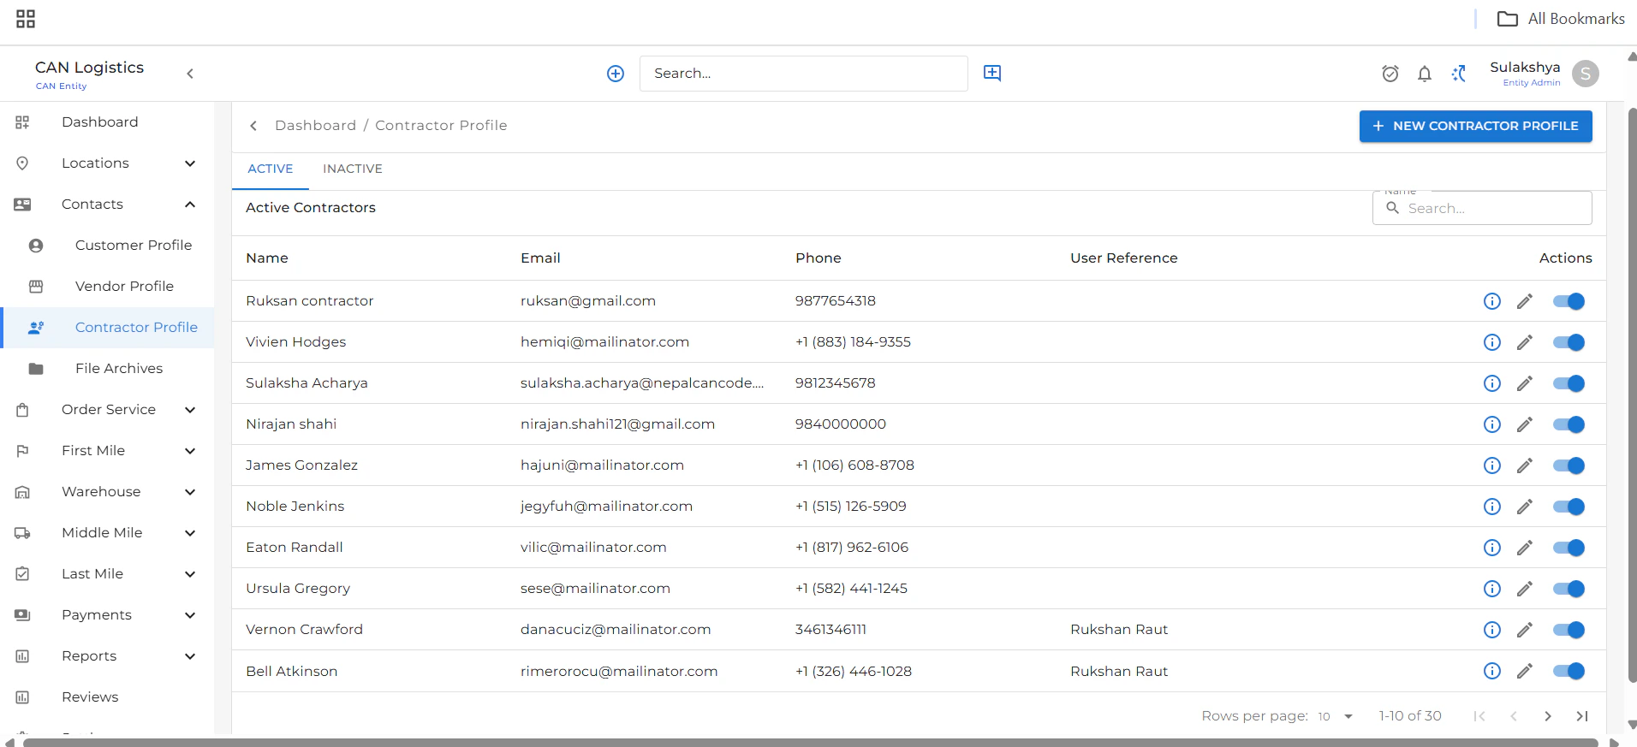Click the sparkle icon beside the bell

click(x=1459, y=74)
